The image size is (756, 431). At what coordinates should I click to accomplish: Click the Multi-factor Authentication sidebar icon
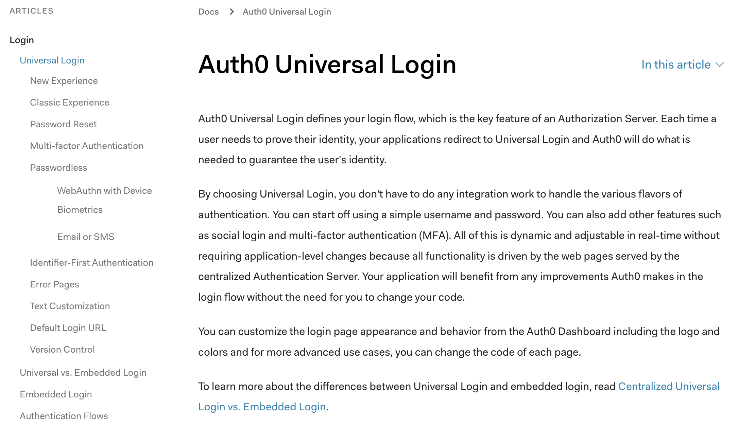coord(86,146)
